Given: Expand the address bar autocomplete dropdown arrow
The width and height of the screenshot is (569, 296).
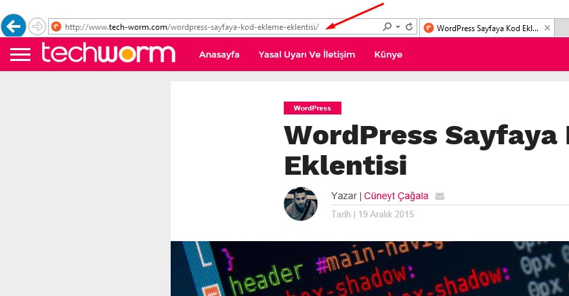Looking at the screenshot, I should coord(397,27).
